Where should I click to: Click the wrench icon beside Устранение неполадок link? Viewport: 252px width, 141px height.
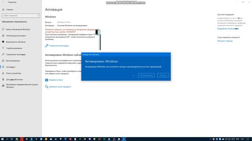point(46,46)
